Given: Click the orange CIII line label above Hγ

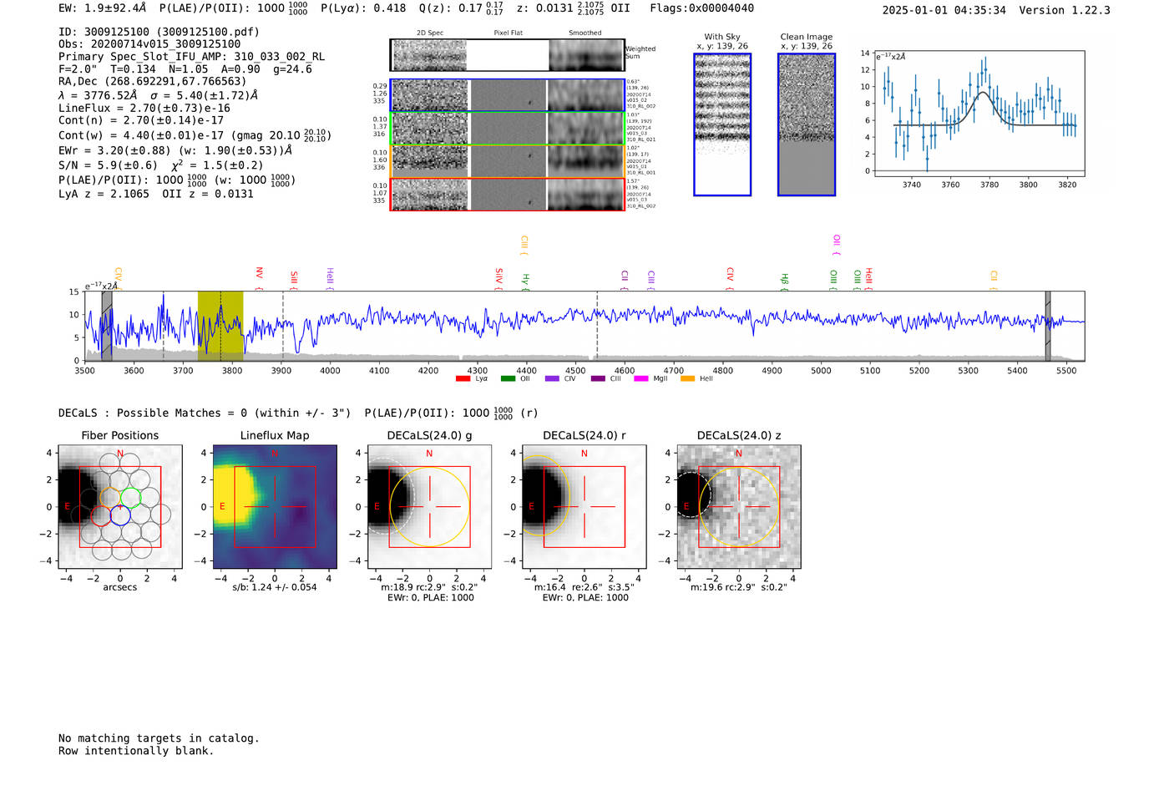Looking at the screenshot, I should [524, 246].
